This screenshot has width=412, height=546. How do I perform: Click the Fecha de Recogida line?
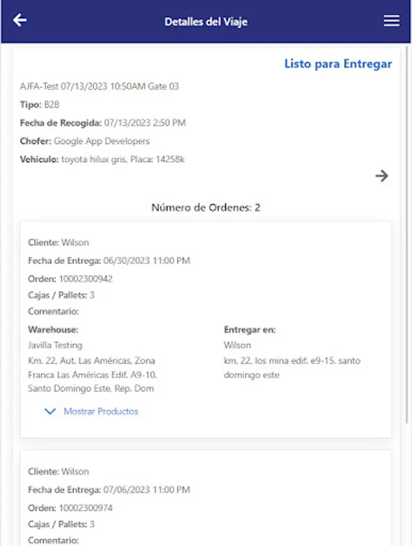click(x=103, y=123)
